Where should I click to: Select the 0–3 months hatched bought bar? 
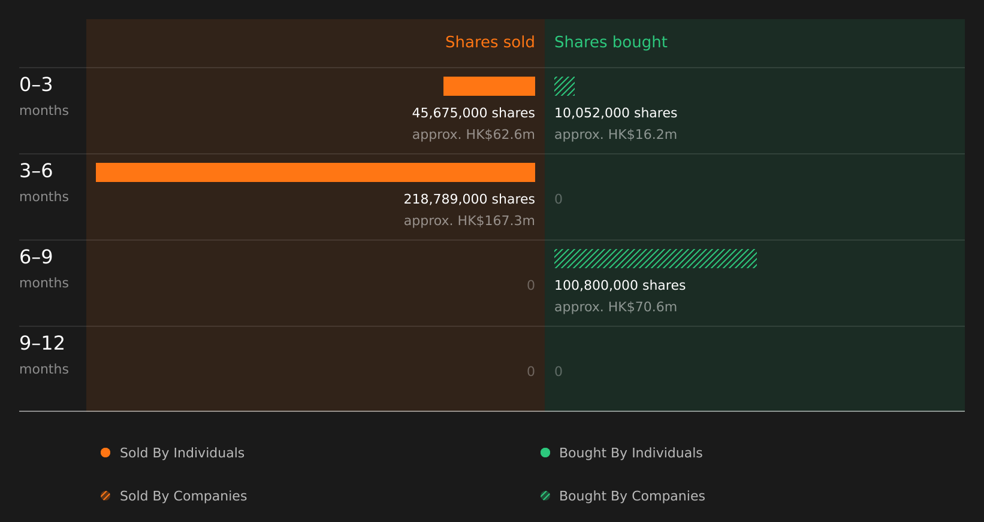565,86
